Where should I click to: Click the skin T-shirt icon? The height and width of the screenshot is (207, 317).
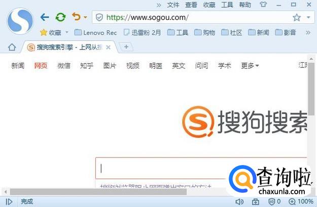coord(263,5)
